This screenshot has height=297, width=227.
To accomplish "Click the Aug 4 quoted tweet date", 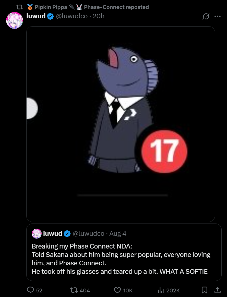I will 118,233.
